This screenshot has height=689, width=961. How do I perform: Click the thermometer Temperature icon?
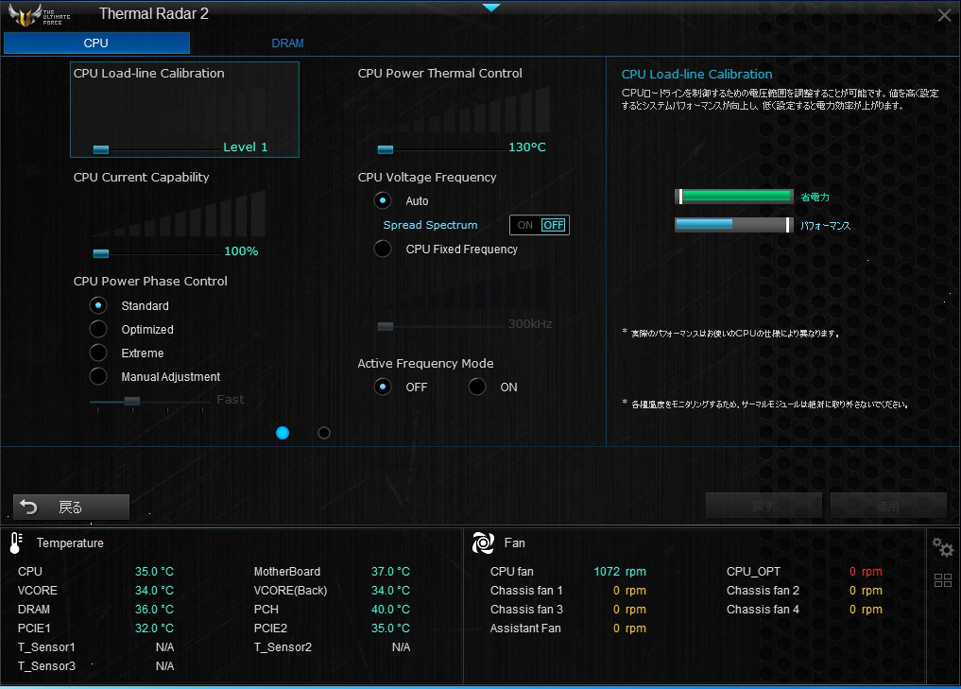[16, 543]
